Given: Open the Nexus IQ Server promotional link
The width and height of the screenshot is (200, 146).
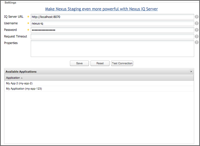Looking at the screenshot, I should [x=101, y=9].
